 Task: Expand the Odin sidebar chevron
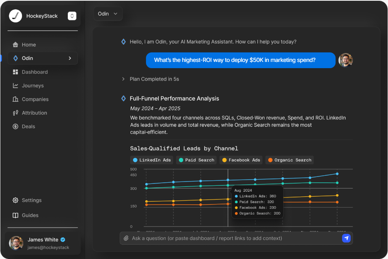[70, 58]
